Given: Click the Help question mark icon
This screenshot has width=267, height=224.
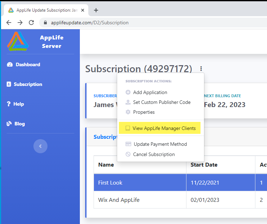Looking at the screenshot, I should pyautogui.click(x=8, y=104).
